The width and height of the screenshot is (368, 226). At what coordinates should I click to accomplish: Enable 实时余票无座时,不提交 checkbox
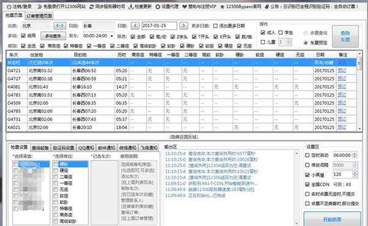307,194
